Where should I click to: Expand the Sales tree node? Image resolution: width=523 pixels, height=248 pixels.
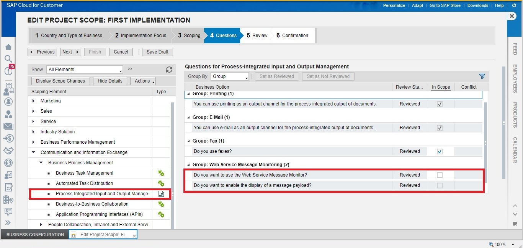34,111
